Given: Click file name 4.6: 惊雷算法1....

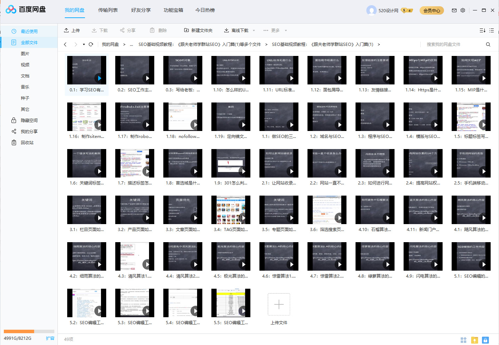Looking at the screenshot, I should point(279,276).
